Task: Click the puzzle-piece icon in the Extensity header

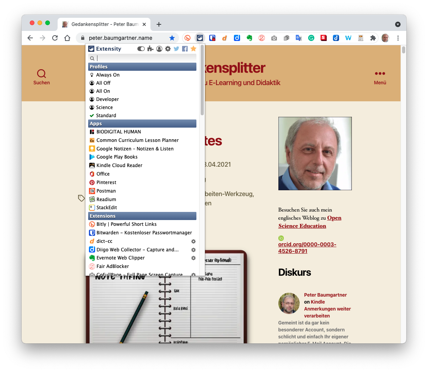Action: pyautogui.click(x=150, y=49)
